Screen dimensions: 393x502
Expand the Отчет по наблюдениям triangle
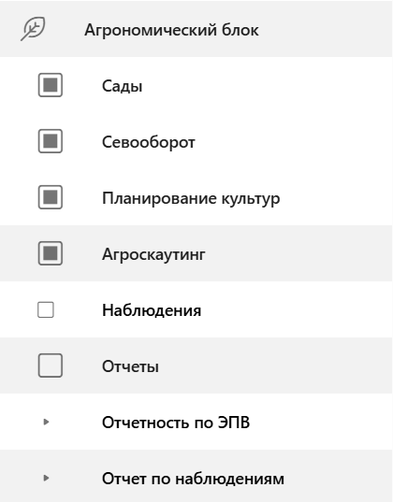(x=46, y=478)
